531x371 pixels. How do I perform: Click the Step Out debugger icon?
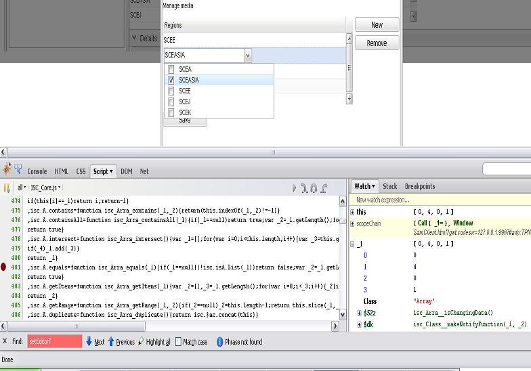(x=324, y=188)
